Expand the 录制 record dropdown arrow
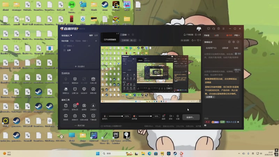The height and width of the screenshot is (157, 279). click(173, 116)
